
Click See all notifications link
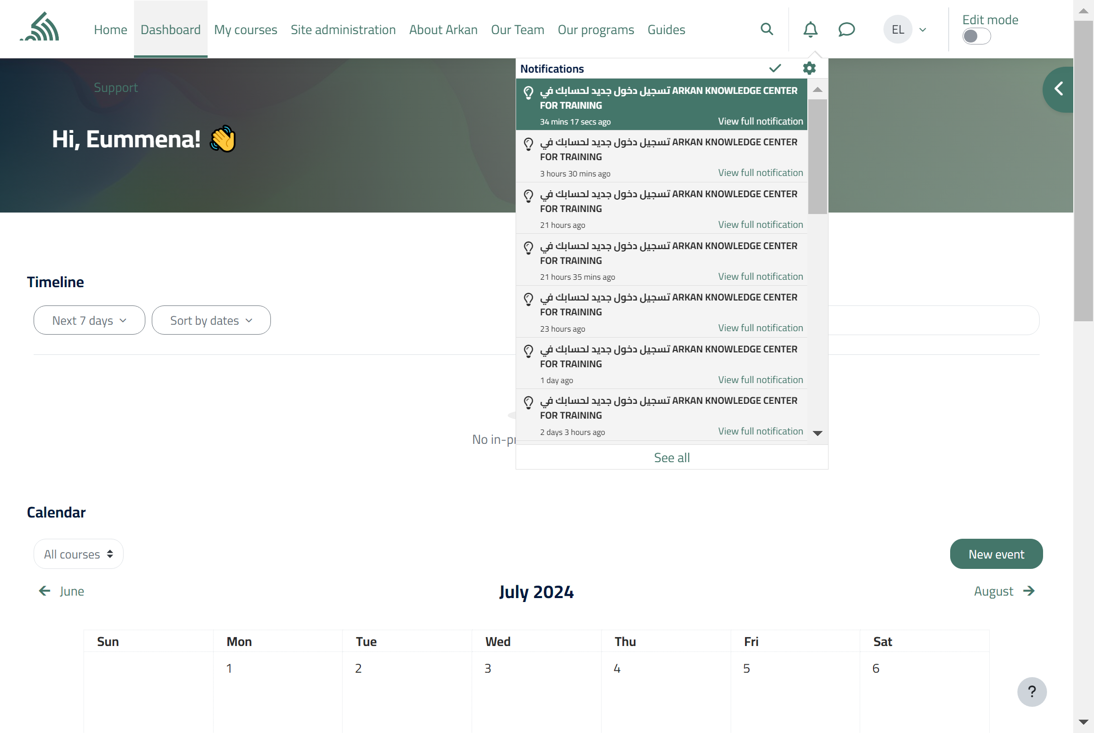[x=672, y=458]
